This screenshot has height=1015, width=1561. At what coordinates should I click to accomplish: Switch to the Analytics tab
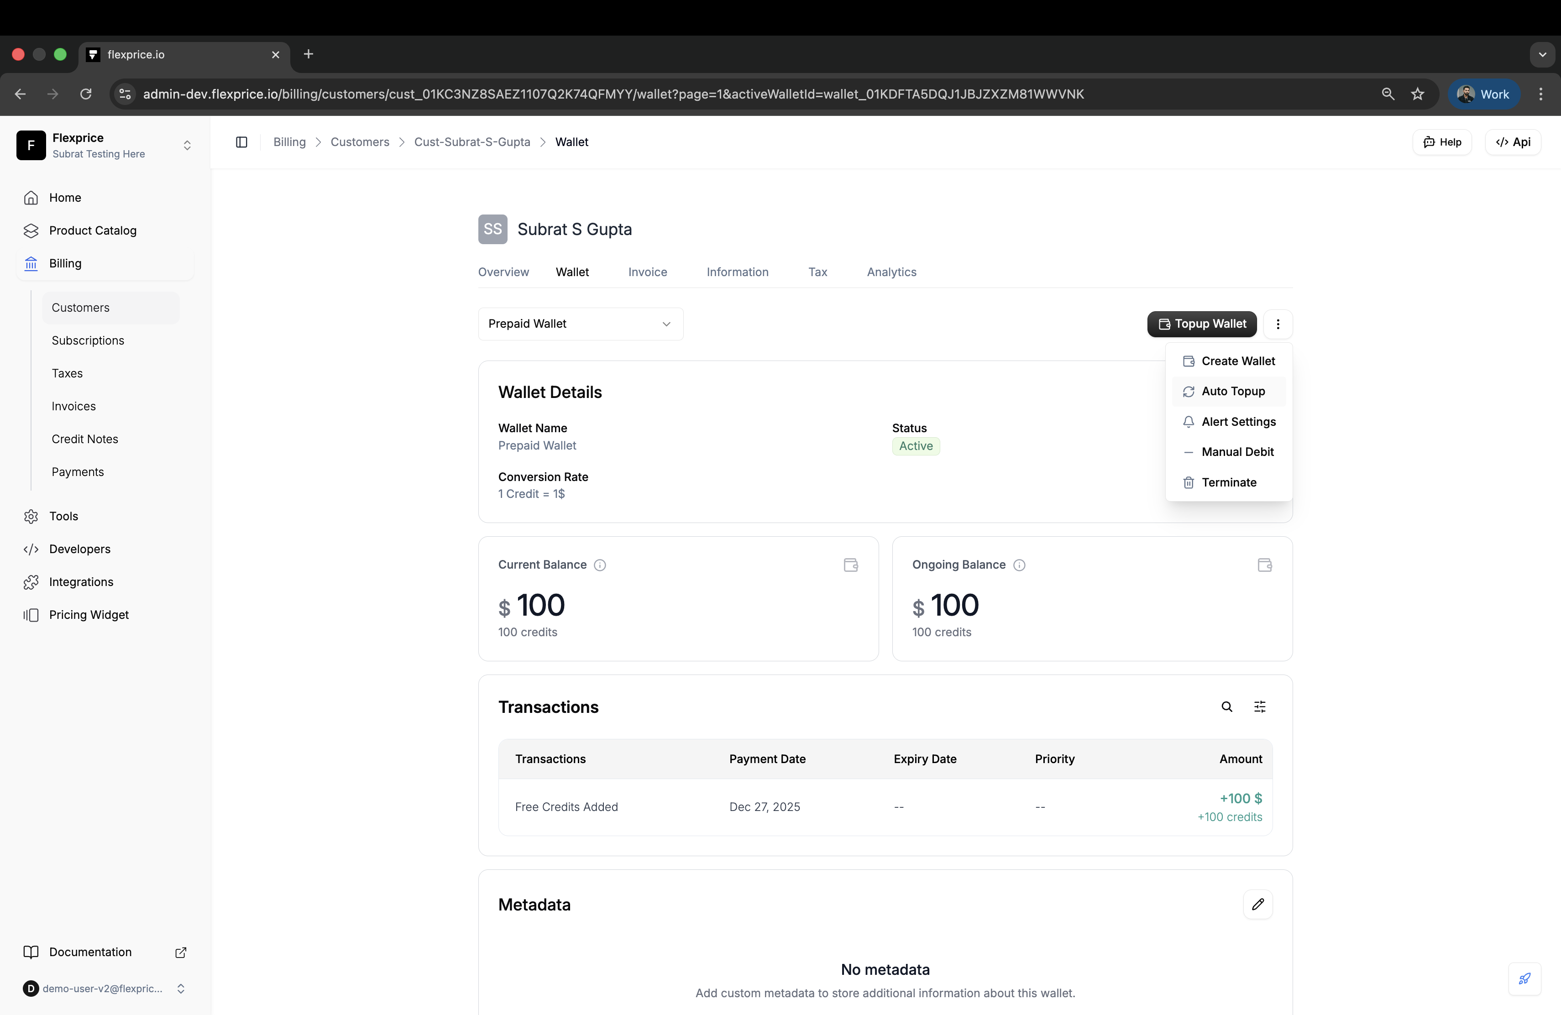point(891,272)
